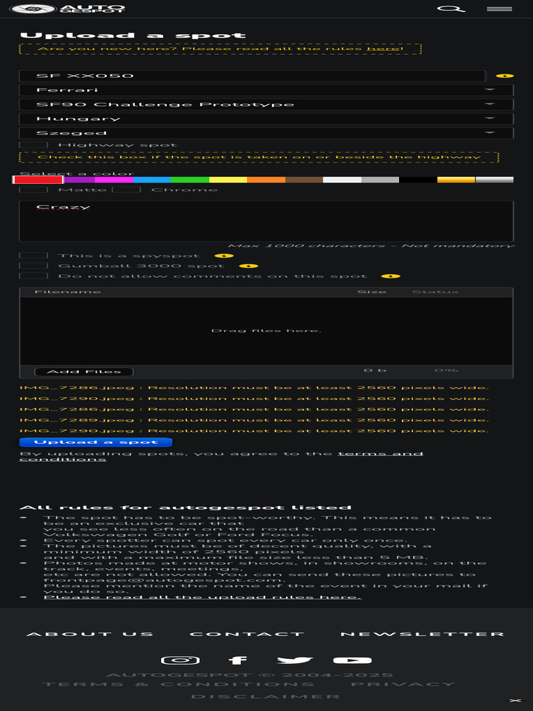Open Instagram page from footer
This screenshot has width=533, height=711.
click(180, 660)
